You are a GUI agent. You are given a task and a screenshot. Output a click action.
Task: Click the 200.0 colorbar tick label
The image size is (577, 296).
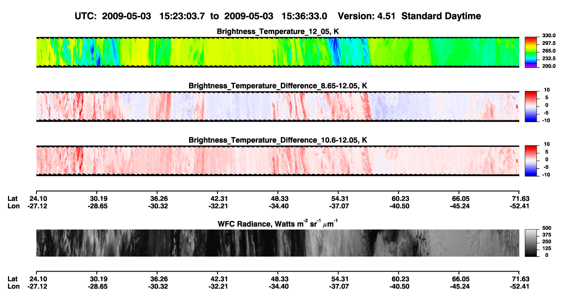coord(549,66)
